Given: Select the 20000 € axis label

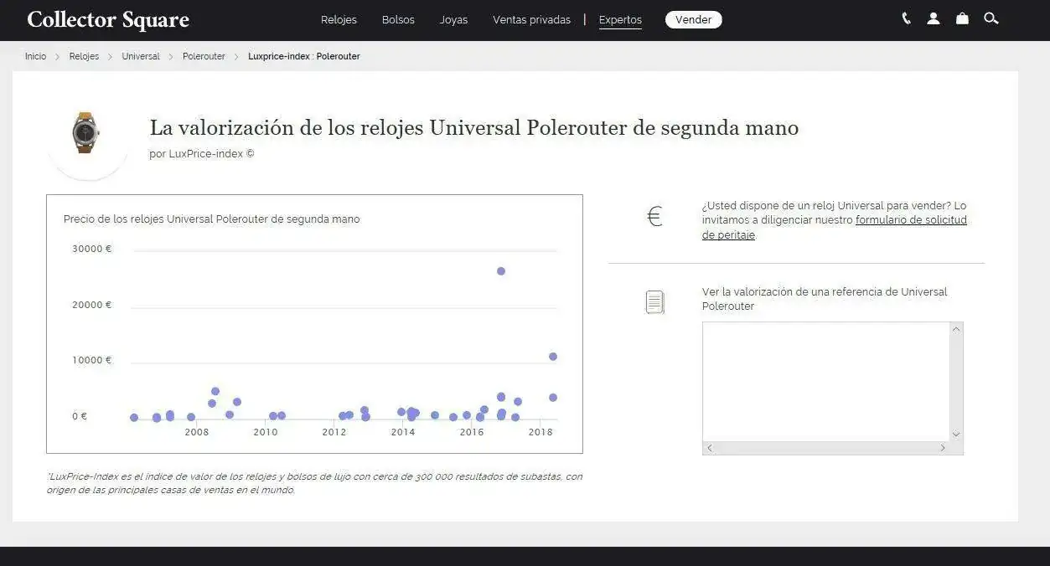Looking at the screenshot, I should 92,305.
